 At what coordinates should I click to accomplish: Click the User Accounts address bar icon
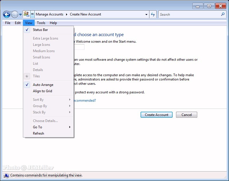tap(27, 14)
